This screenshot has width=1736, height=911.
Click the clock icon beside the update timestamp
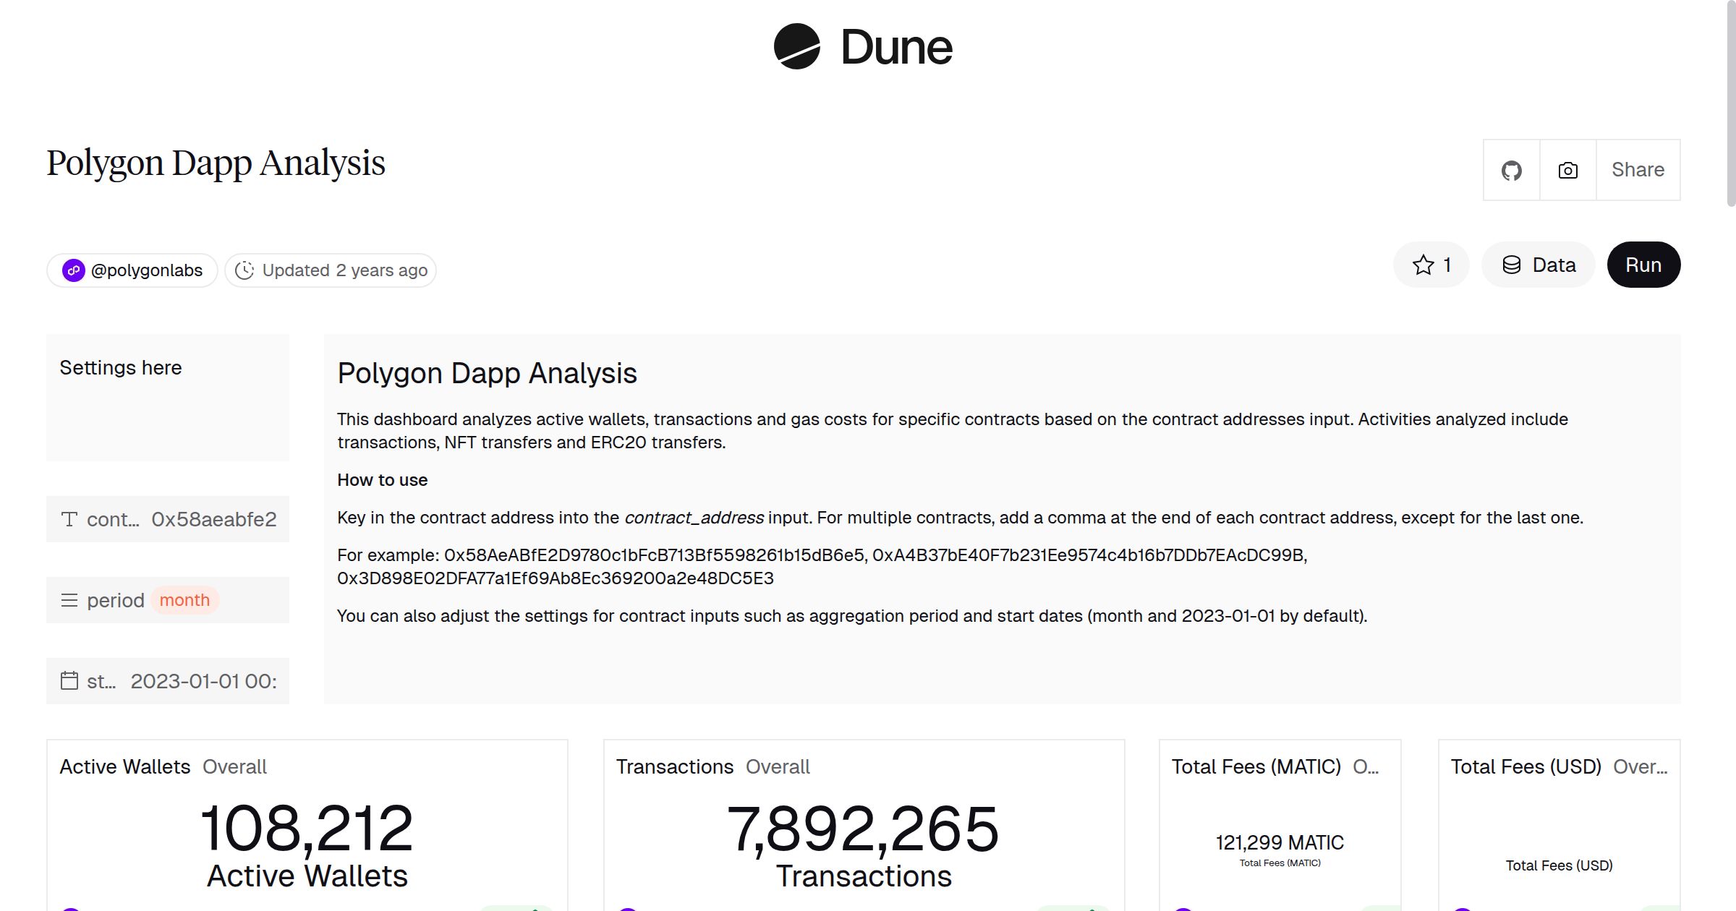coord(245,270)
